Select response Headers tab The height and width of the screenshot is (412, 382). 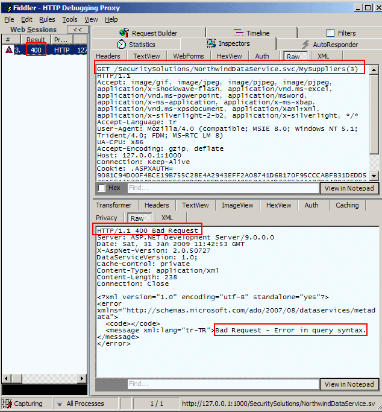157,205
